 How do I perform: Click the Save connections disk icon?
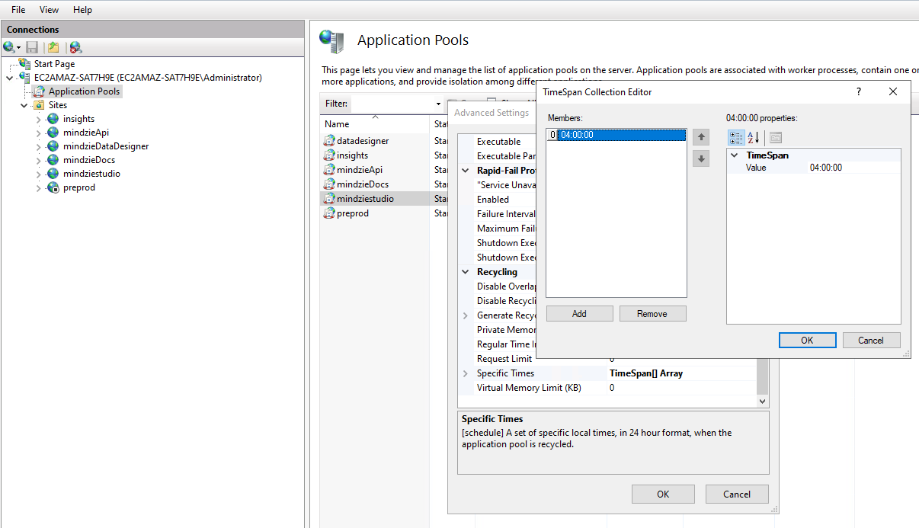click(x=32, y=47)
